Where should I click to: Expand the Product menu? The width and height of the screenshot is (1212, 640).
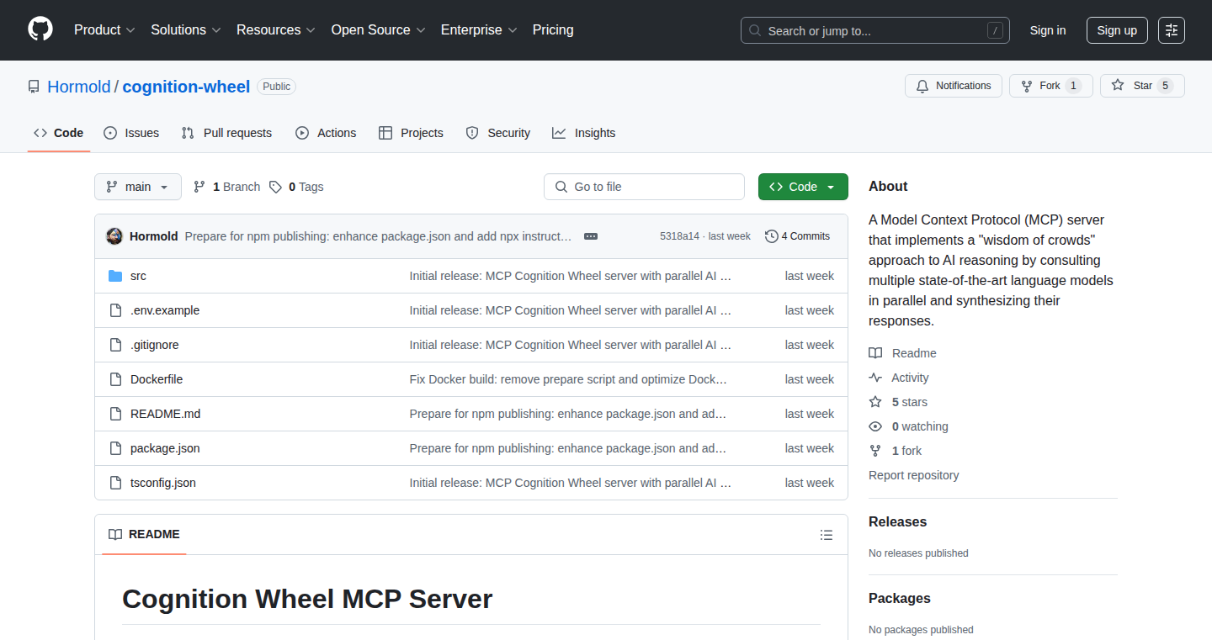pyautogui.click(x=104, y=29)
